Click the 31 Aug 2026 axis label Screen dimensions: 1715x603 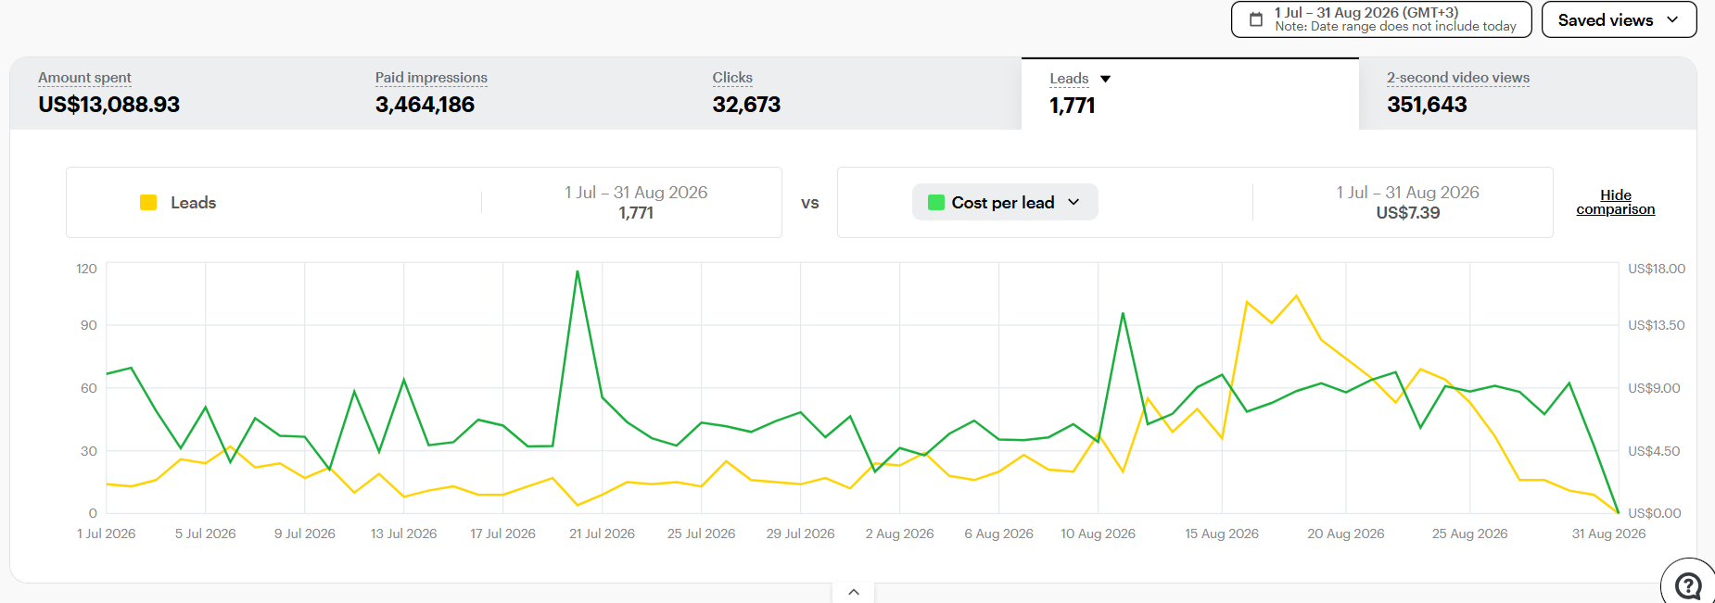point(1608,534)
